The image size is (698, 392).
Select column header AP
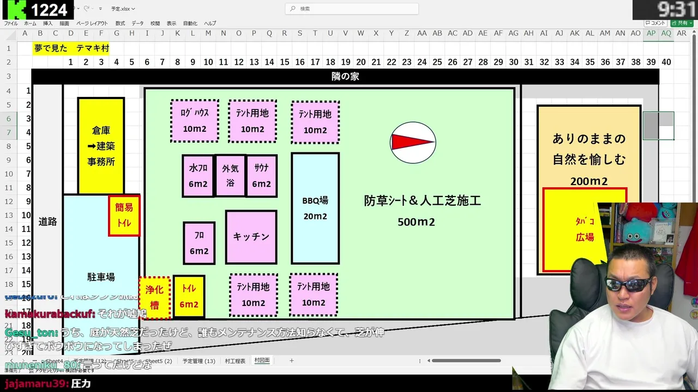[651, 33]
